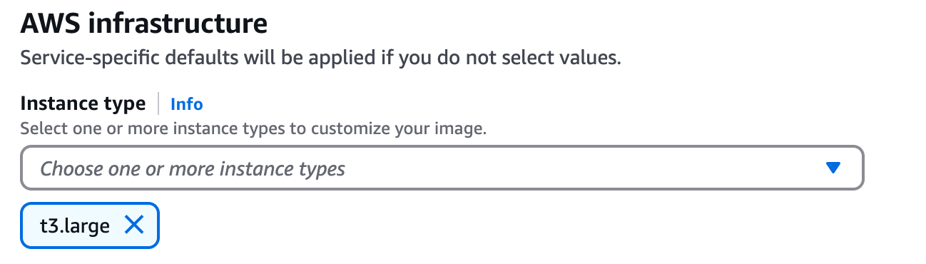Viewport: 926px width, 264px height.
Task: Click the service-specific defaults description text
Action: pyautogui.click(x=321, y=58)
